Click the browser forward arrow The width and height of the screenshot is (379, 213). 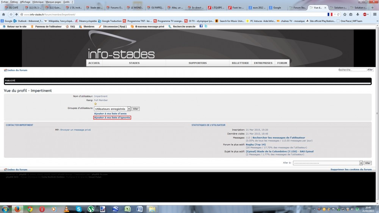(x=16, y=14)
